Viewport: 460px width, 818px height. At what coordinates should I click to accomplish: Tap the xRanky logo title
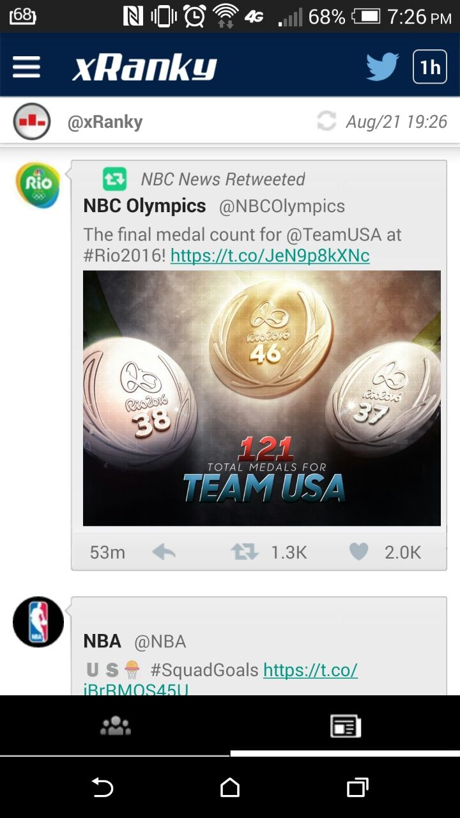click(x=145, y=68)
